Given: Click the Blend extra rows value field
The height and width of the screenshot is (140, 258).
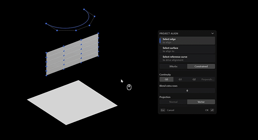Looking at the screenshot, I should (187, 91).
